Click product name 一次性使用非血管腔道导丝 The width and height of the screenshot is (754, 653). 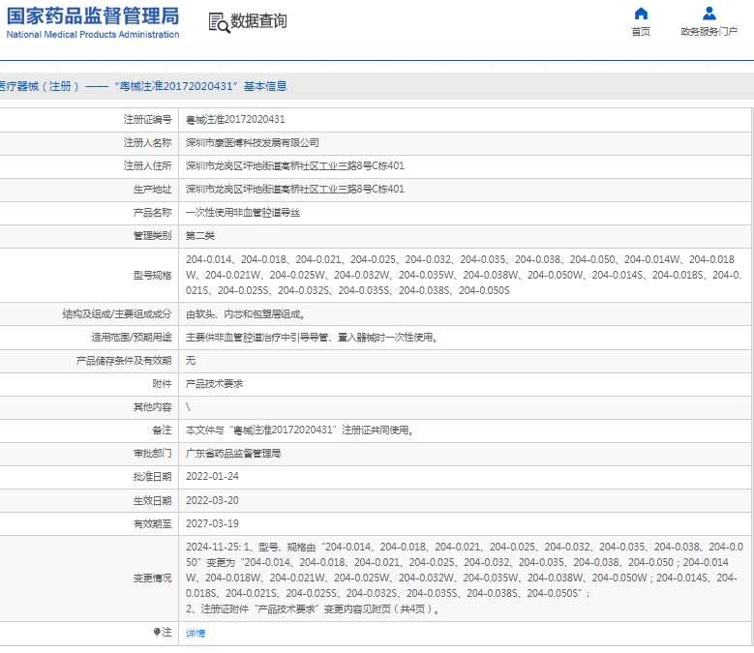click(243, 213)
